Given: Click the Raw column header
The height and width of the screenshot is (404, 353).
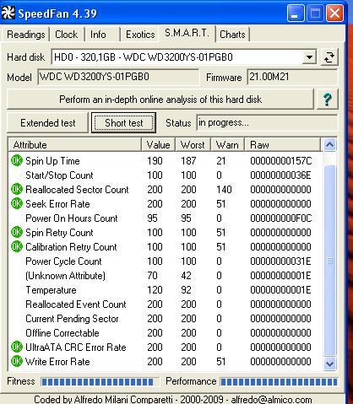Looking at the screenshot, I should [x=283, y=145].
